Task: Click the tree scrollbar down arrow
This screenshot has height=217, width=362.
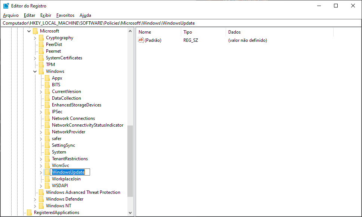Action: tap(130, 213)
